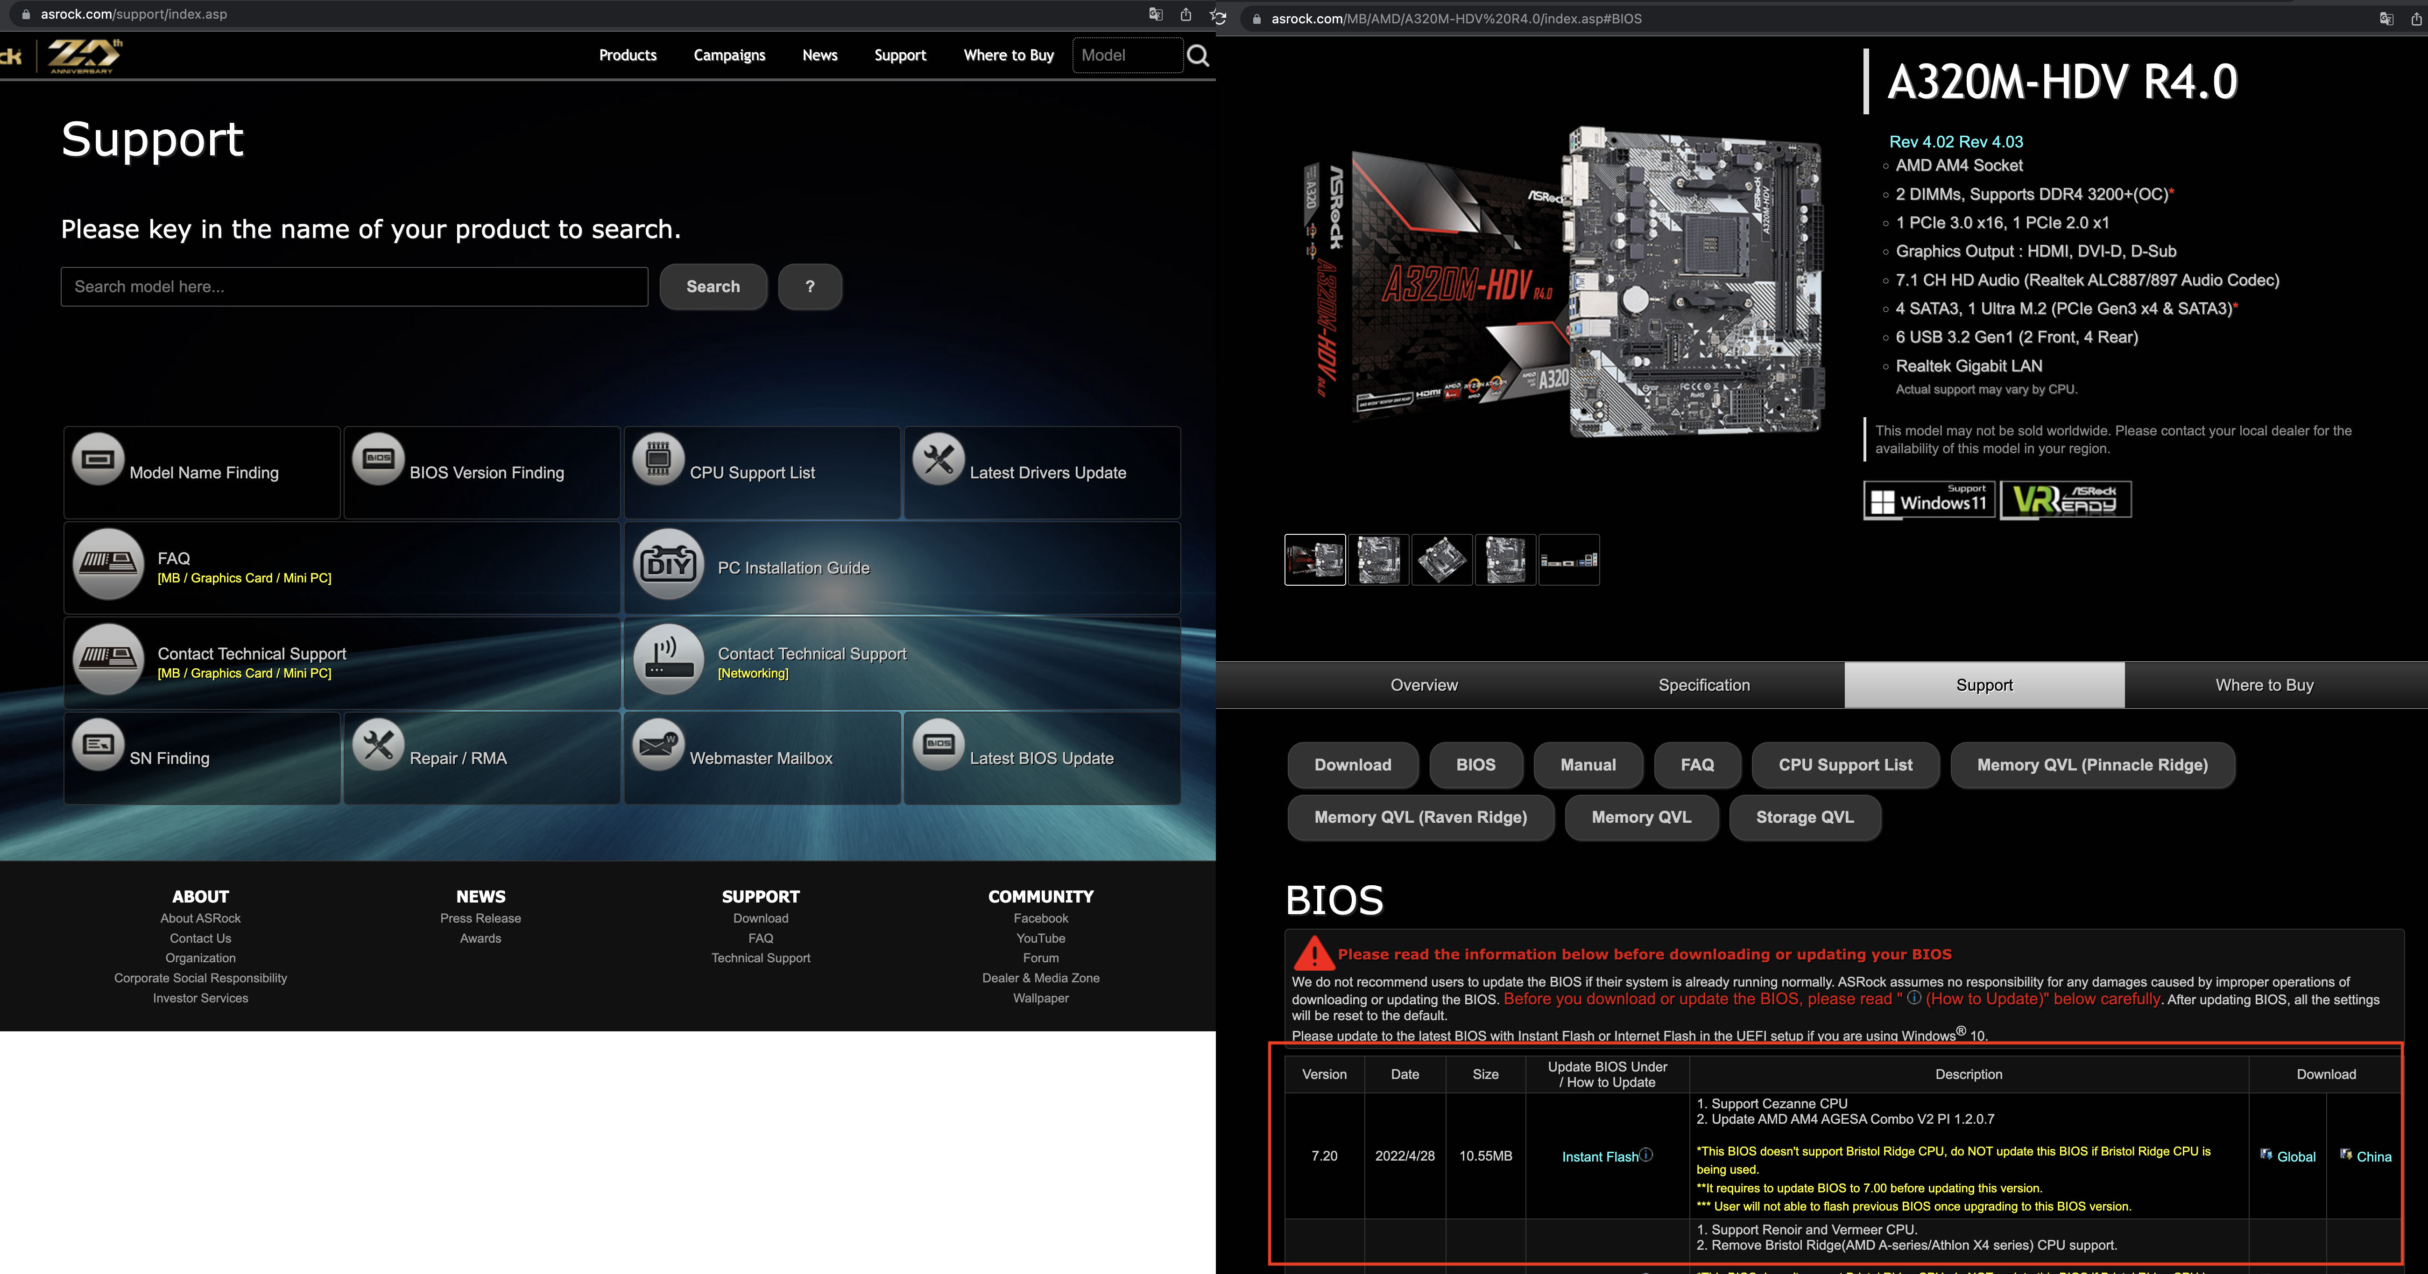Open Model Name Finding icon tile
The height and width of the screenshot is (1274, 2428).
98,460
